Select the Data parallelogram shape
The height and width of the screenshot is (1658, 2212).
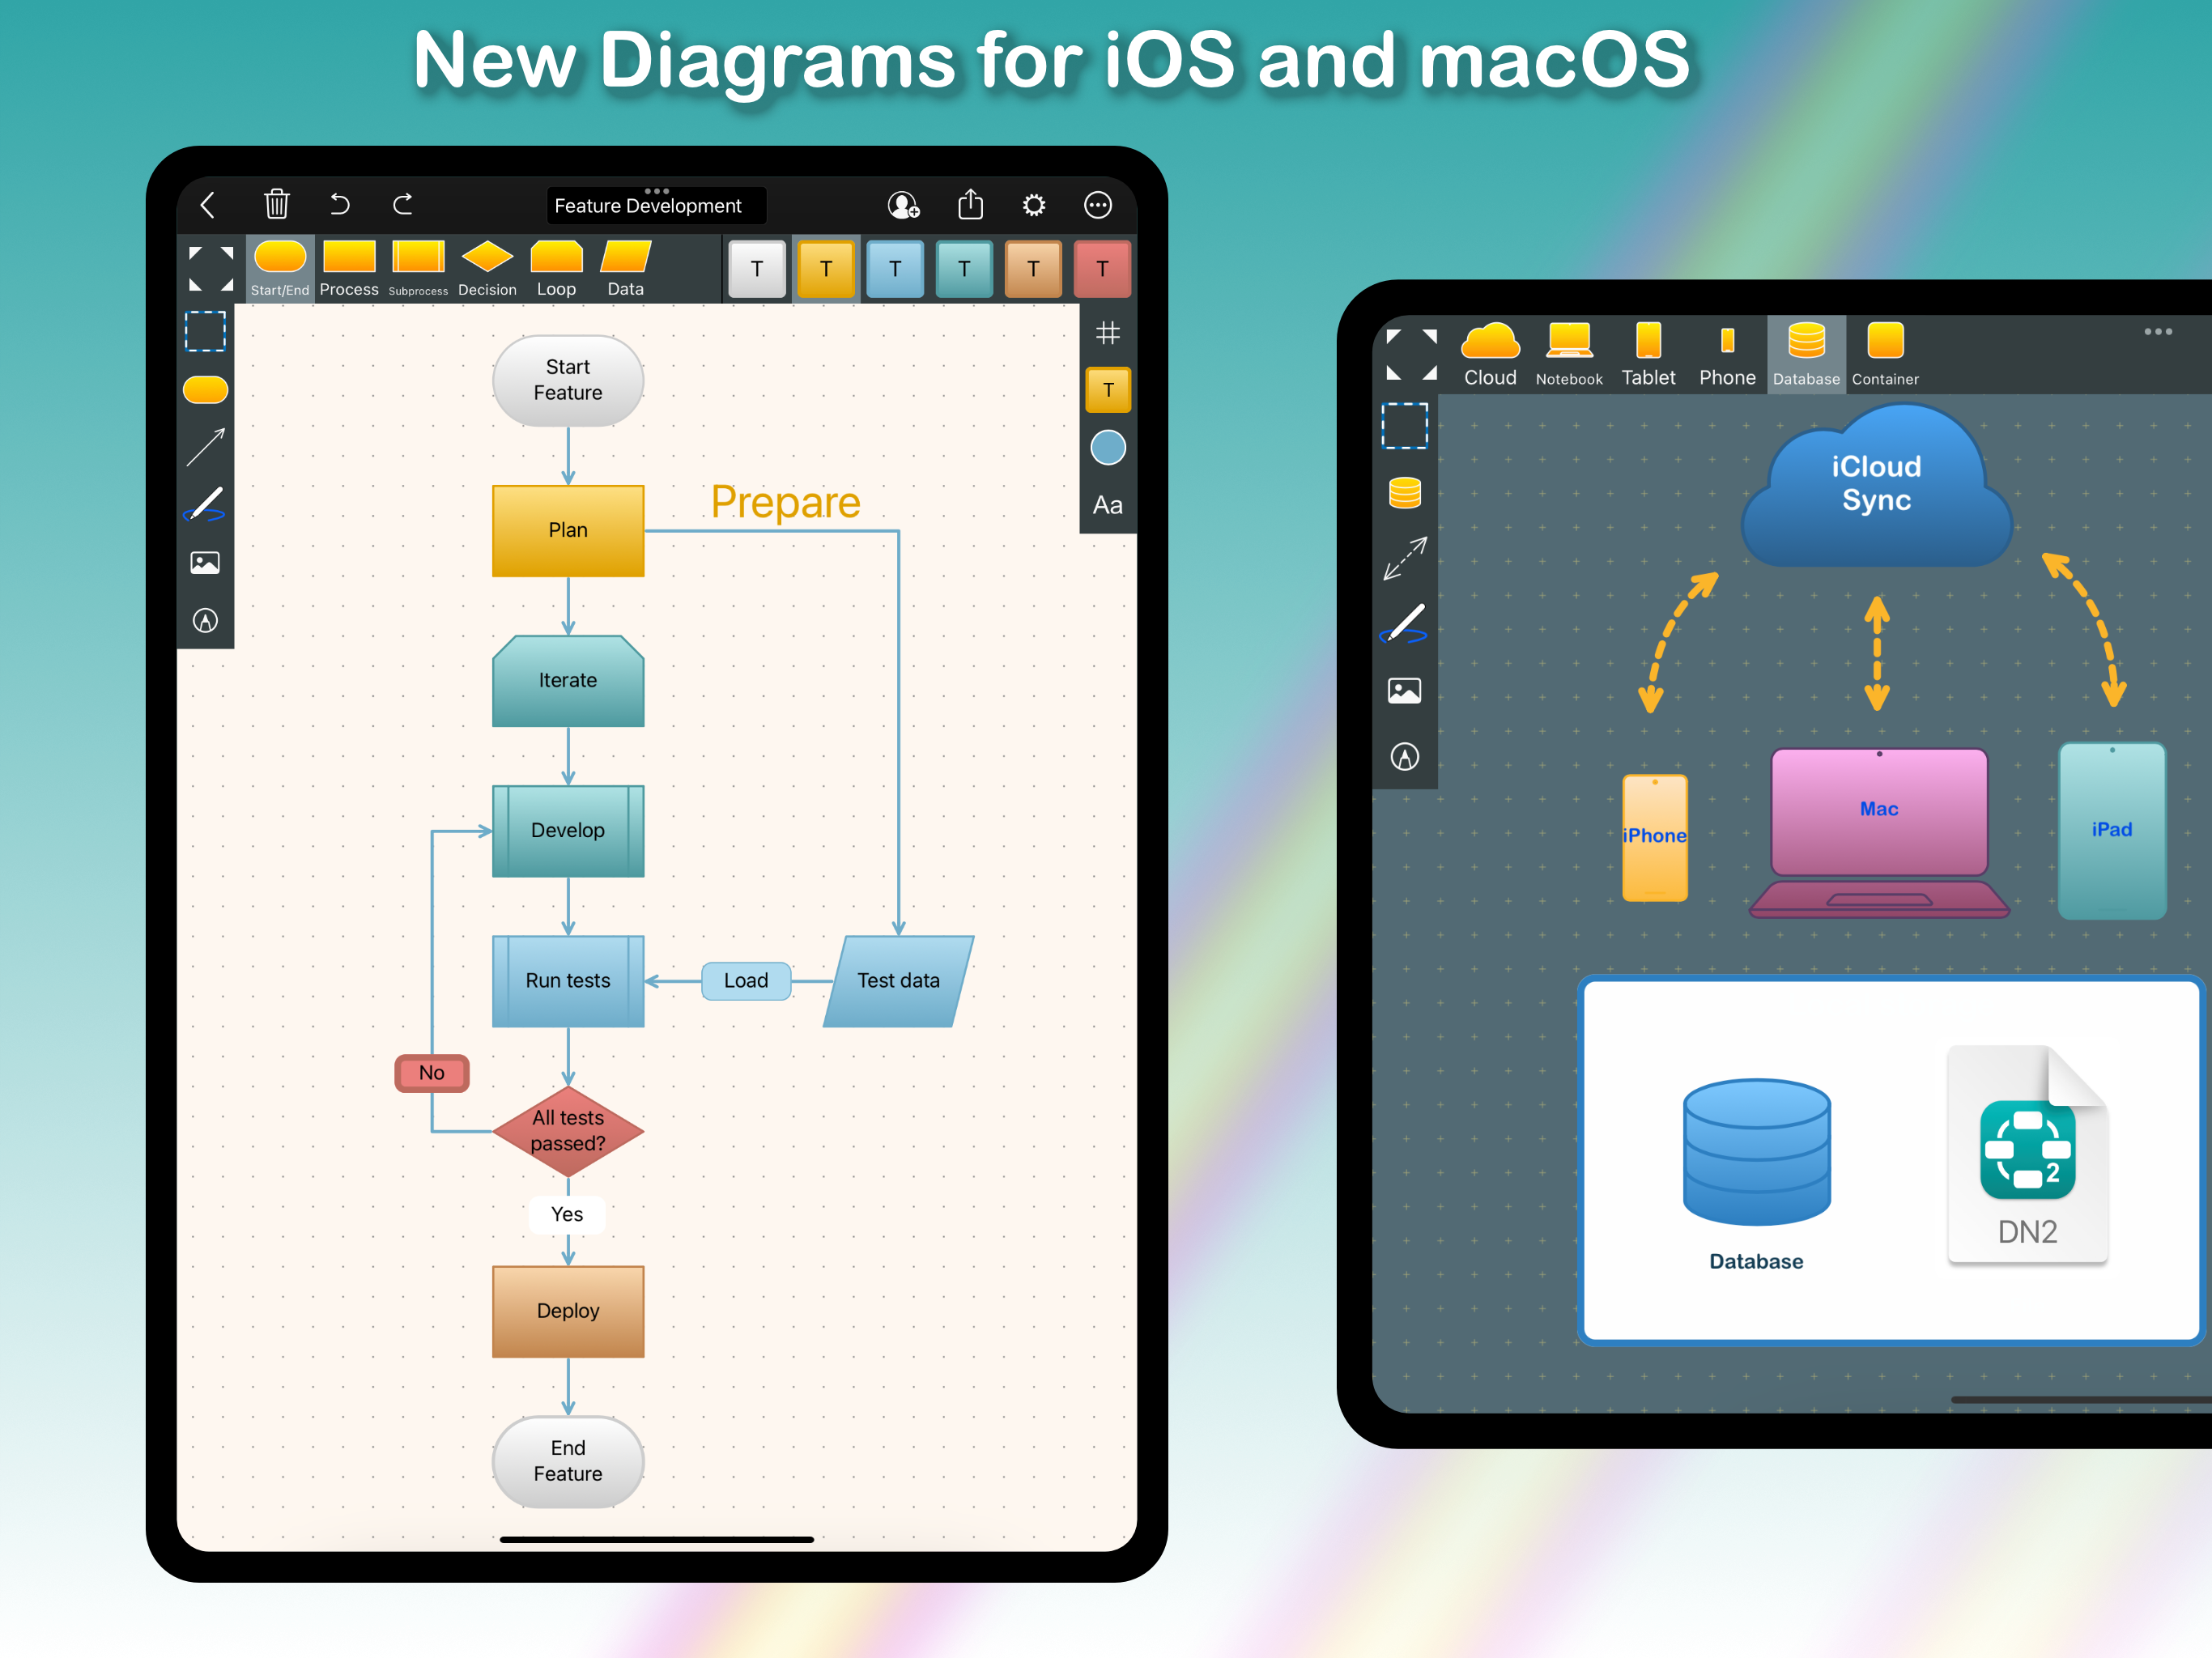pos(626,268)
